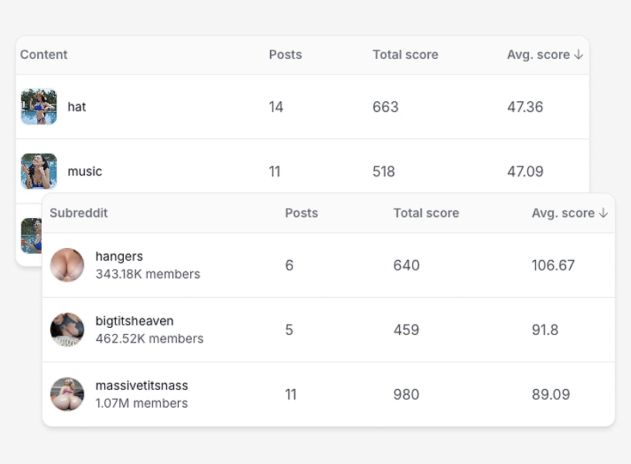
Task: Click avatar of the 462.52K members subreddit
Action: pyautogui.click(x=67, y=330)
